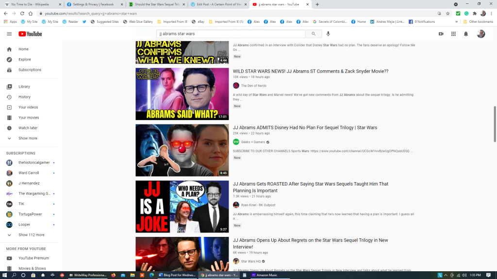Bookmark this page with the star icon
This screenshot has width=497, height=279.
[x=448, y=14]
